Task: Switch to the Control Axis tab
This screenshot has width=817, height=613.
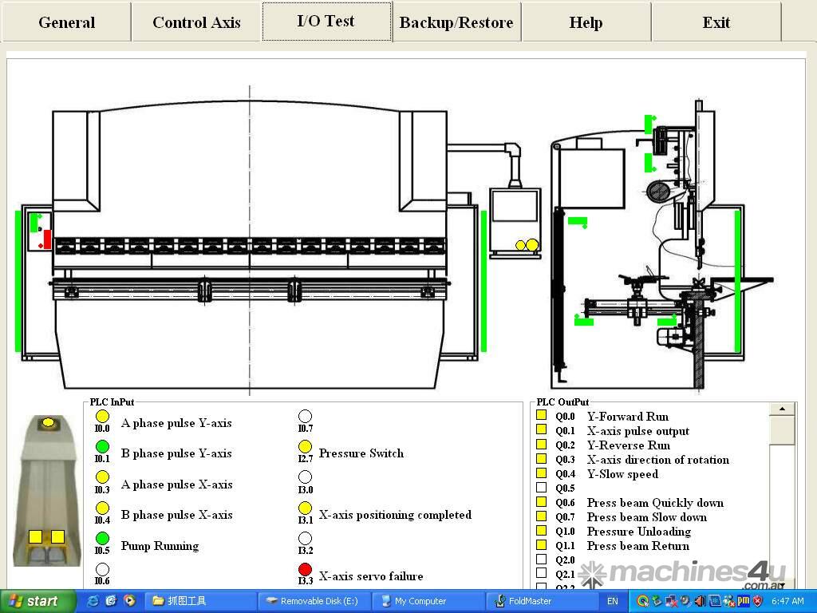Action: pos(196,22)
